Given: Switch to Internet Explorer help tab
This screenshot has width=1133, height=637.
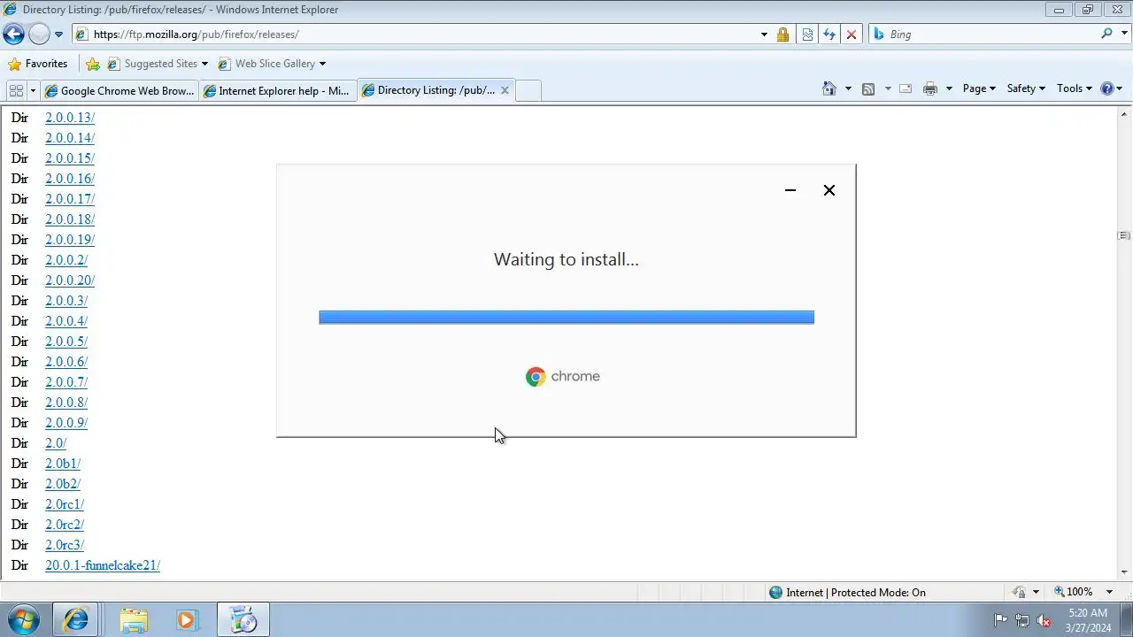Looking at the screenshot, I should click(x=277, y=90).
